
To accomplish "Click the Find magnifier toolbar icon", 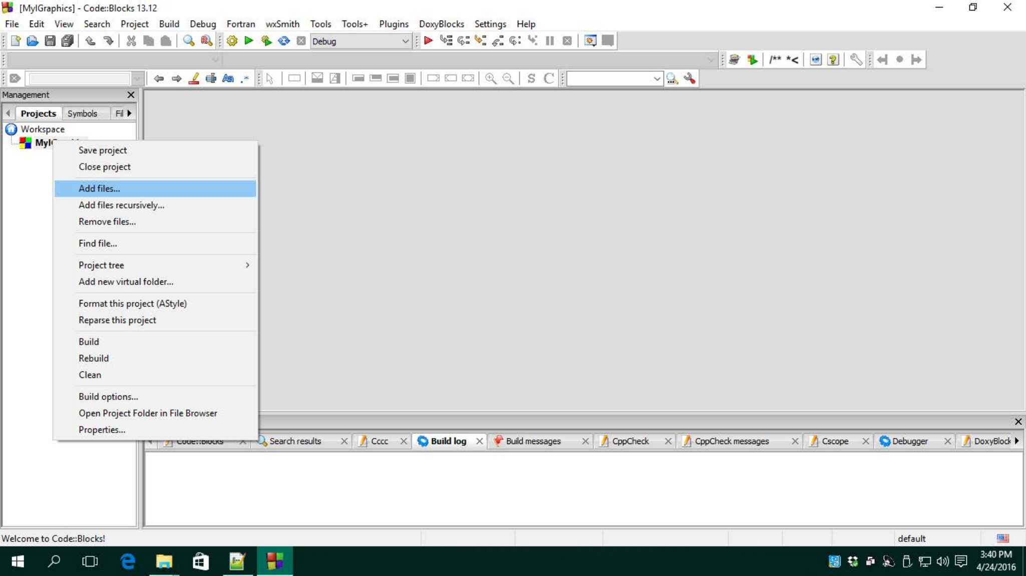I will tap(189, 41).
